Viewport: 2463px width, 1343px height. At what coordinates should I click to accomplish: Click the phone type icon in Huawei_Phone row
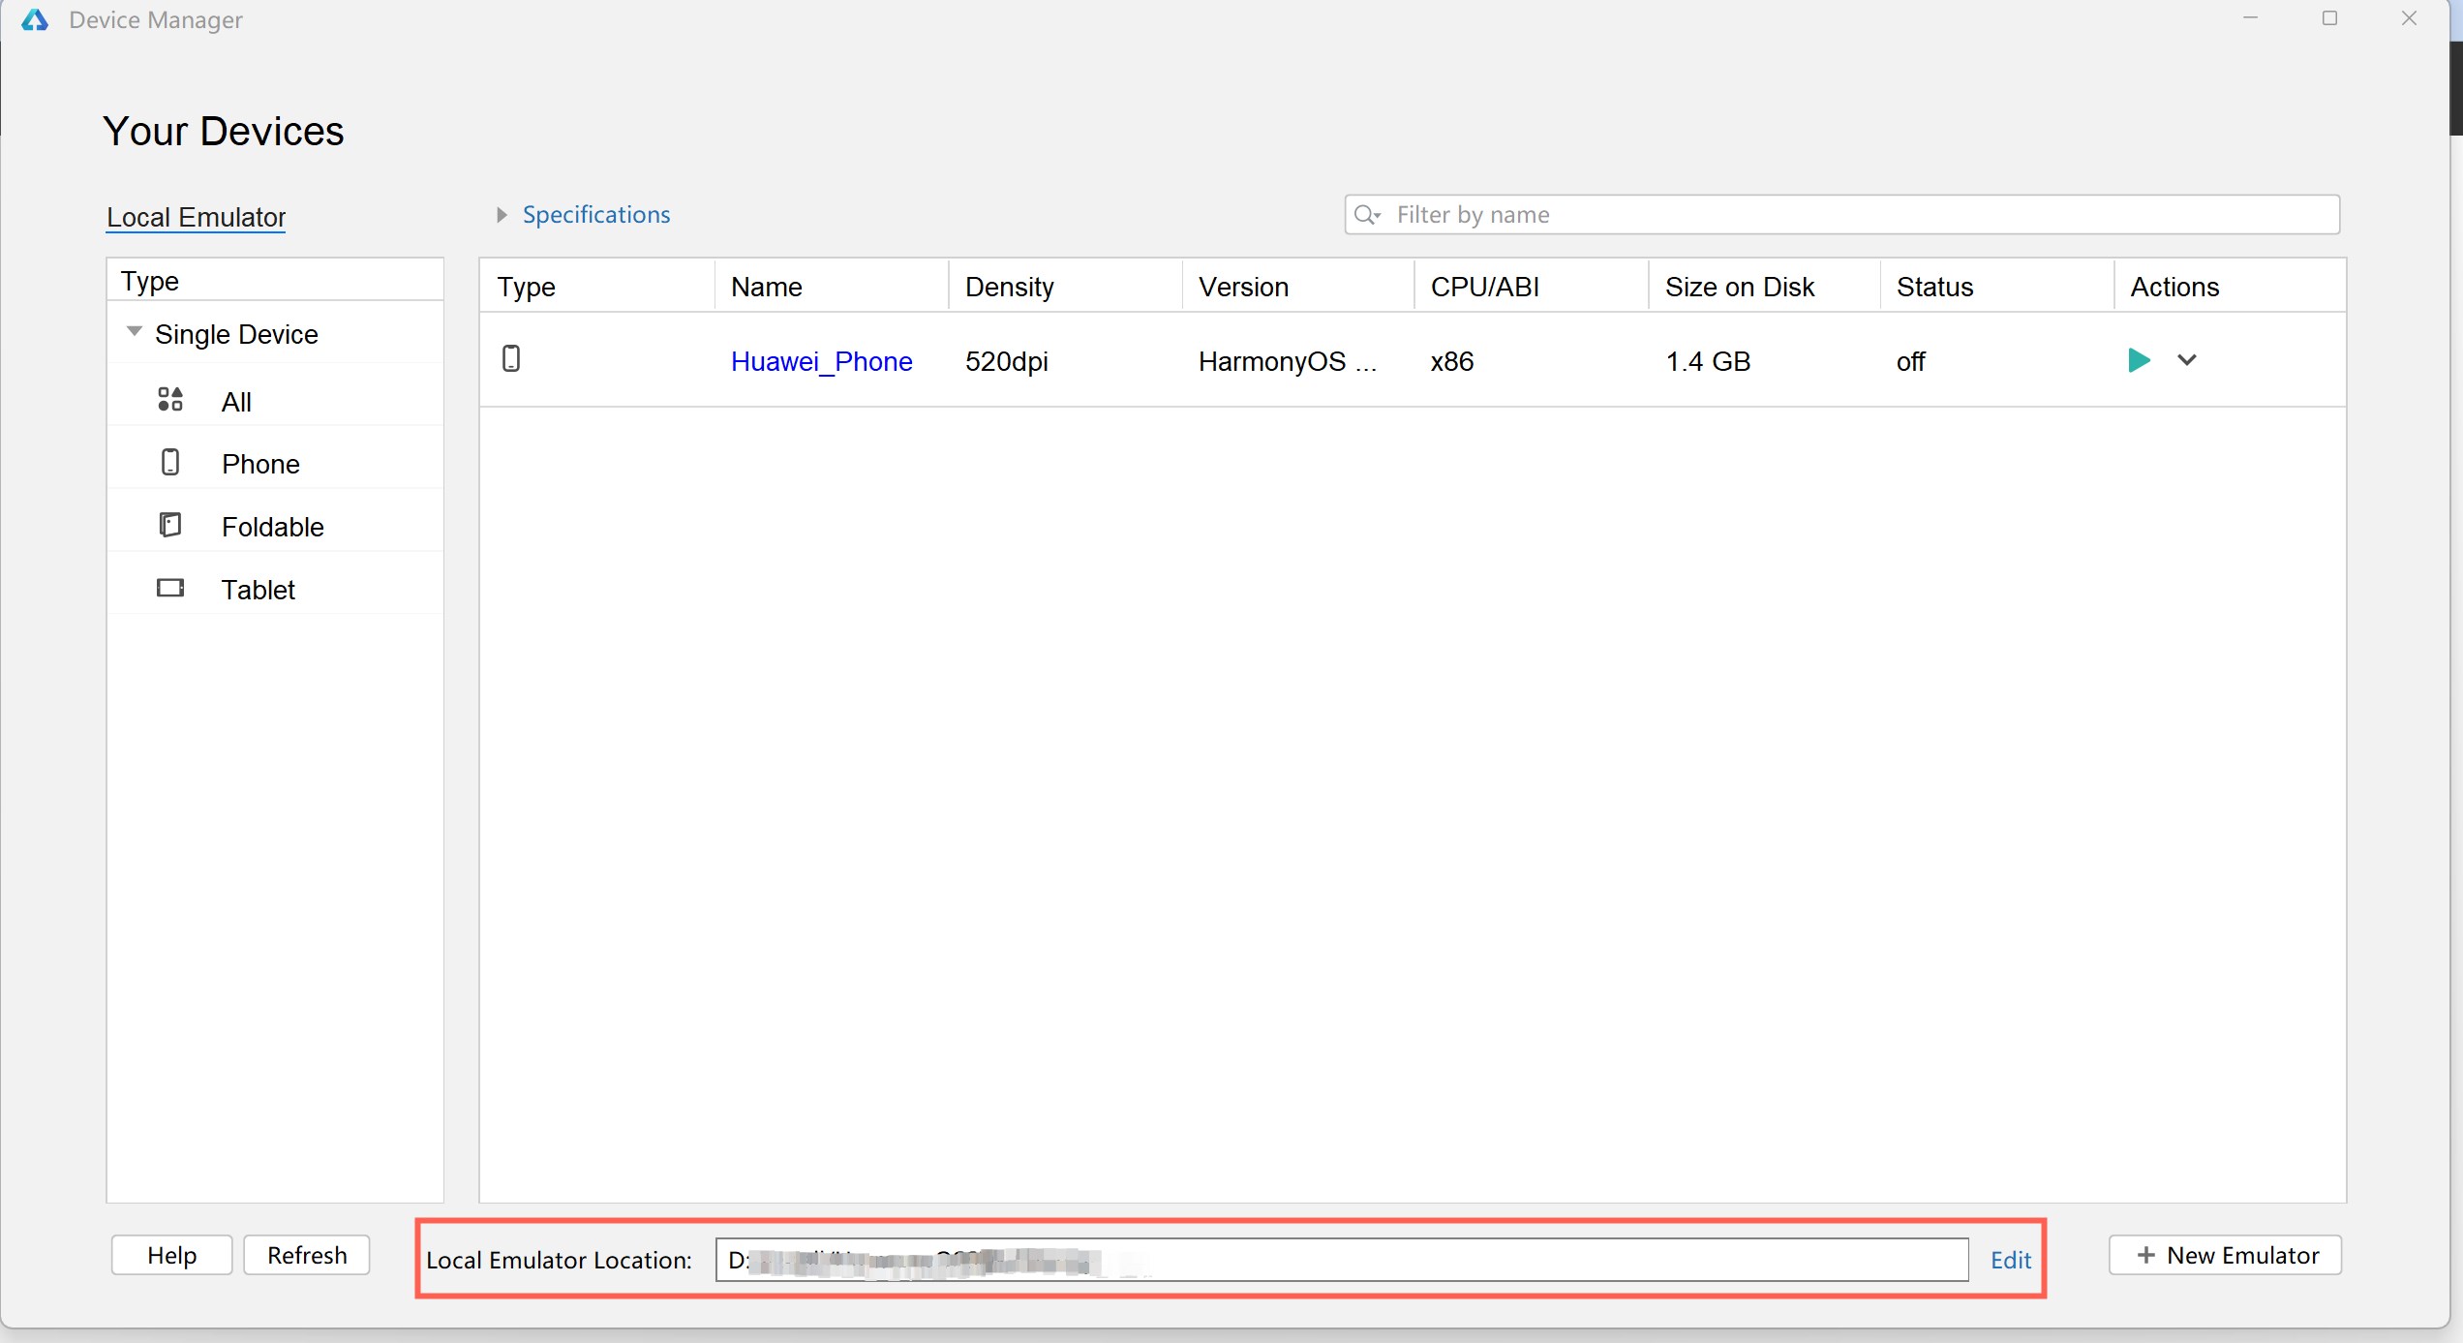tap(511, 359)
